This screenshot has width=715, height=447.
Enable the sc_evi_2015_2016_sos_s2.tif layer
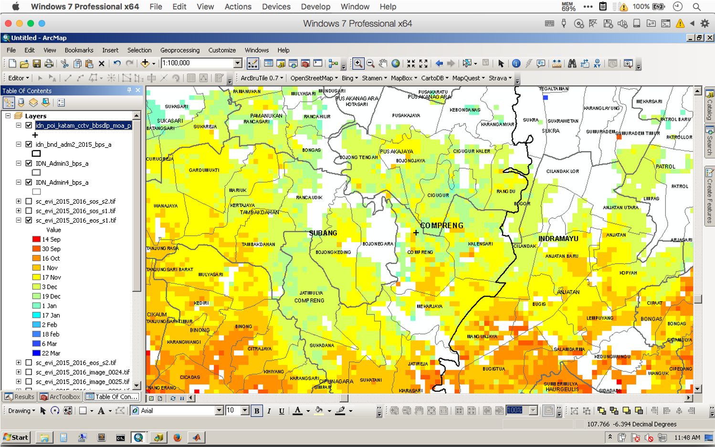(x=29, y=202)
